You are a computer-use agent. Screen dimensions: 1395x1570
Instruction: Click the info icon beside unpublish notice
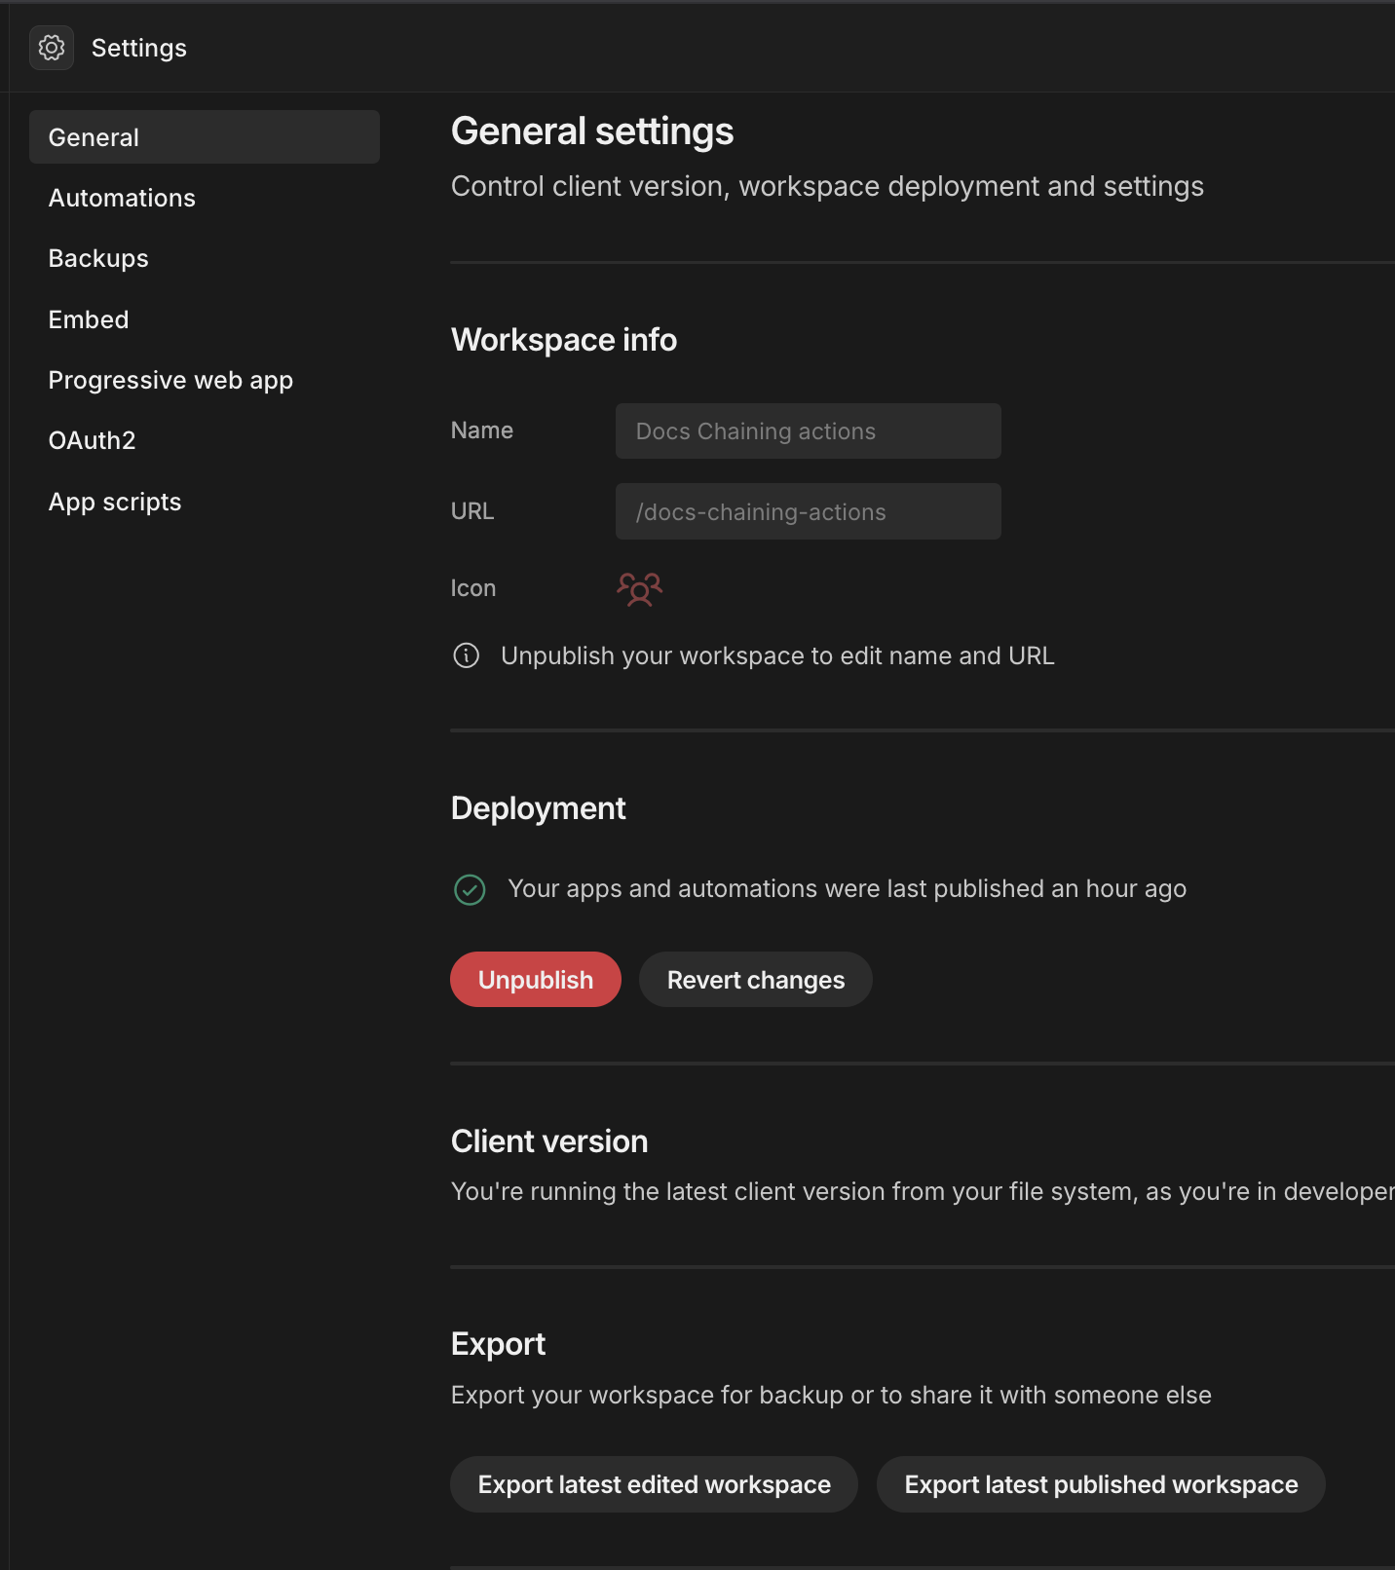[467, 655]
